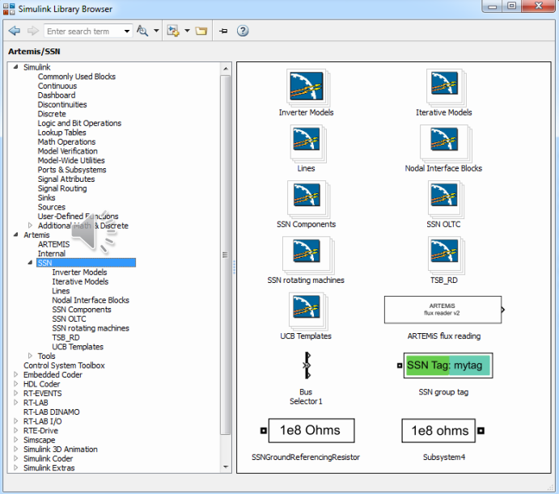Select Nodal Interface Blocks in tree
Image resolution: width=559 pixels, height=494 pixels.
pyautogui.click(x=91, y=300)
